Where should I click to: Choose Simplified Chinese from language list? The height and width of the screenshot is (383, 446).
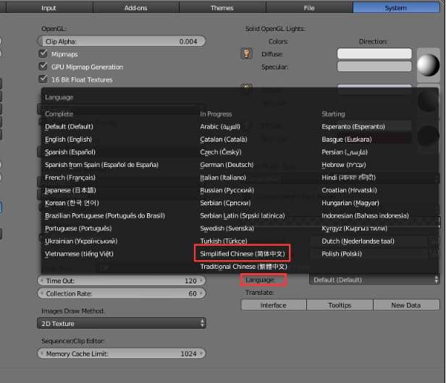243,254
